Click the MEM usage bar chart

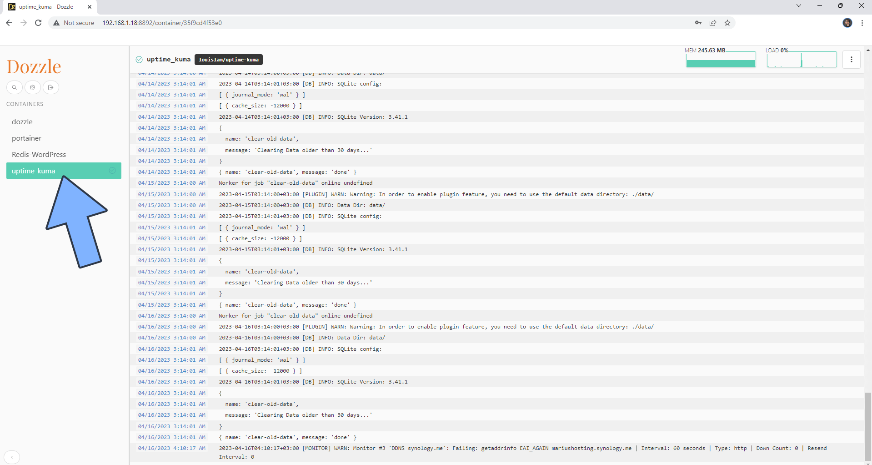coord(721,60)
